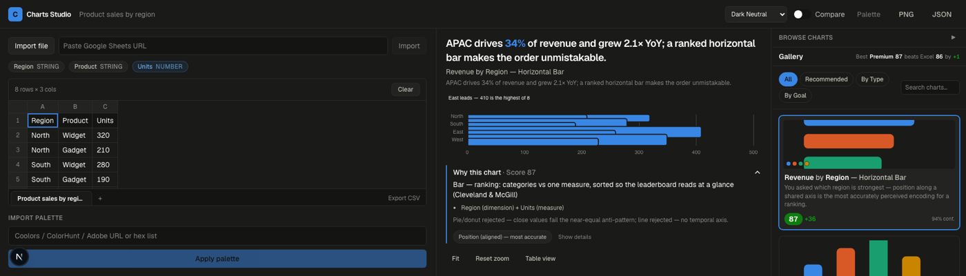Add a new sheet with the plus icon

(100, 198)
